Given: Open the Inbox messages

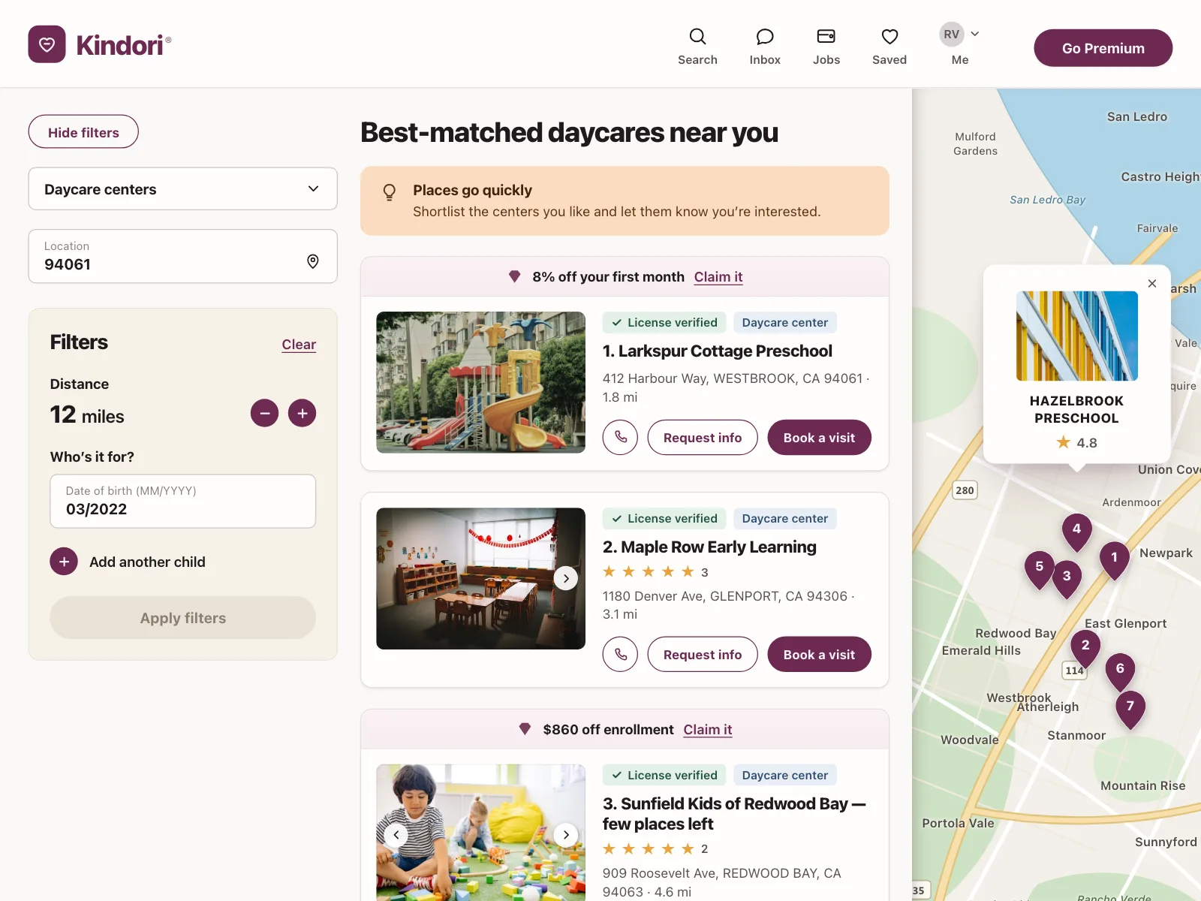Looking at the screenshot, I should (x=765, y=47).
